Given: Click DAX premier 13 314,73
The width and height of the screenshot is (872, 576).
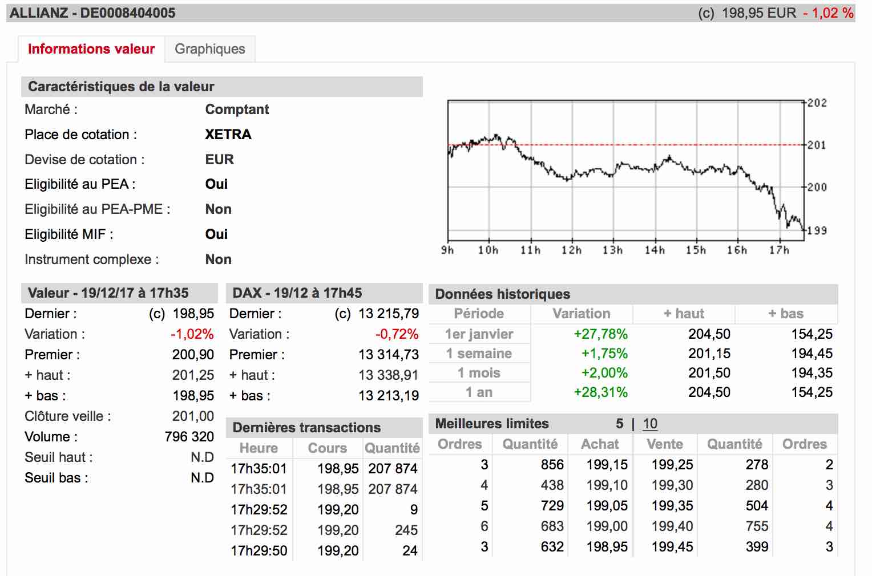Looking at the screenshot, I should coord(389,355).
